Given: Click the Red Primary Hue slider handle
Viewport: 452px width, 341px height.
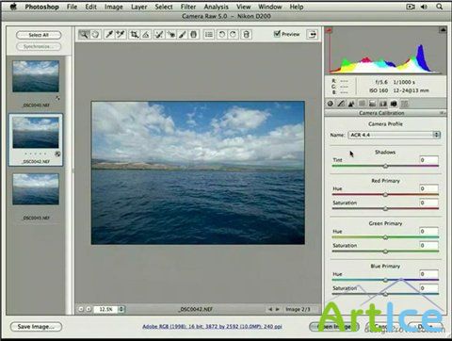Looking at the screenshot, I should click(x=385, y=195).
